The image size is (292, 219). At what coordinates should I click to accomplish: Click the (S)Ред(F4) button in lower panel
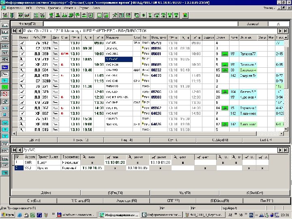coord(115,193)
